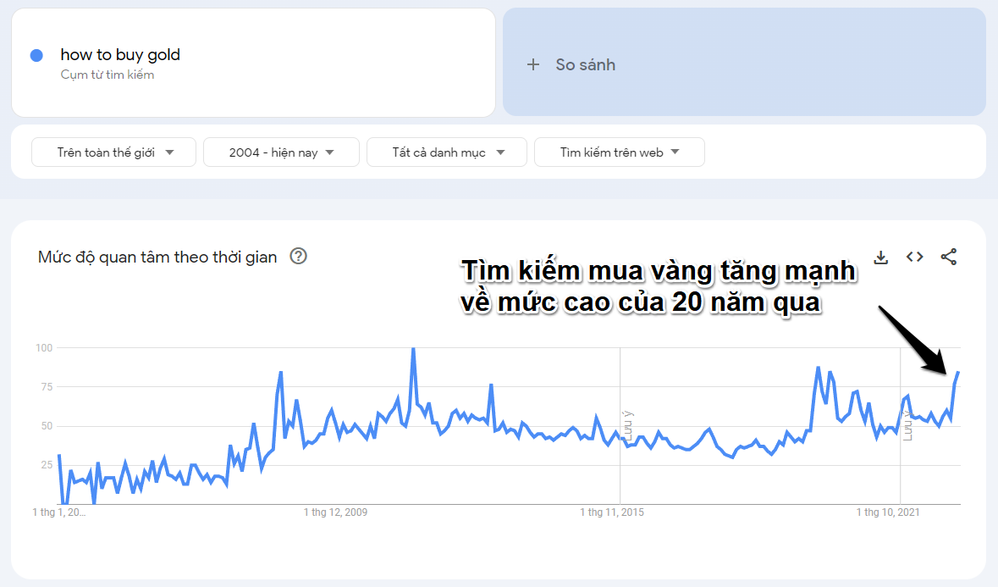
Task: Click the 'Cụm từ tìm kiếm' subtitle text
Action: point(108,75)
